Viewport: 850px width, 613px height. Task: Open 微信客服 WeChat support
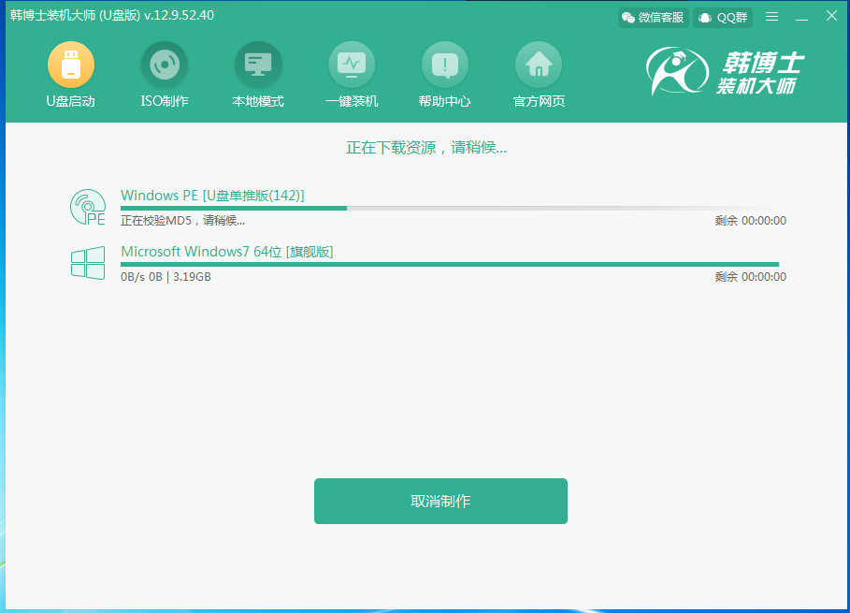click(x=654, y=17)
